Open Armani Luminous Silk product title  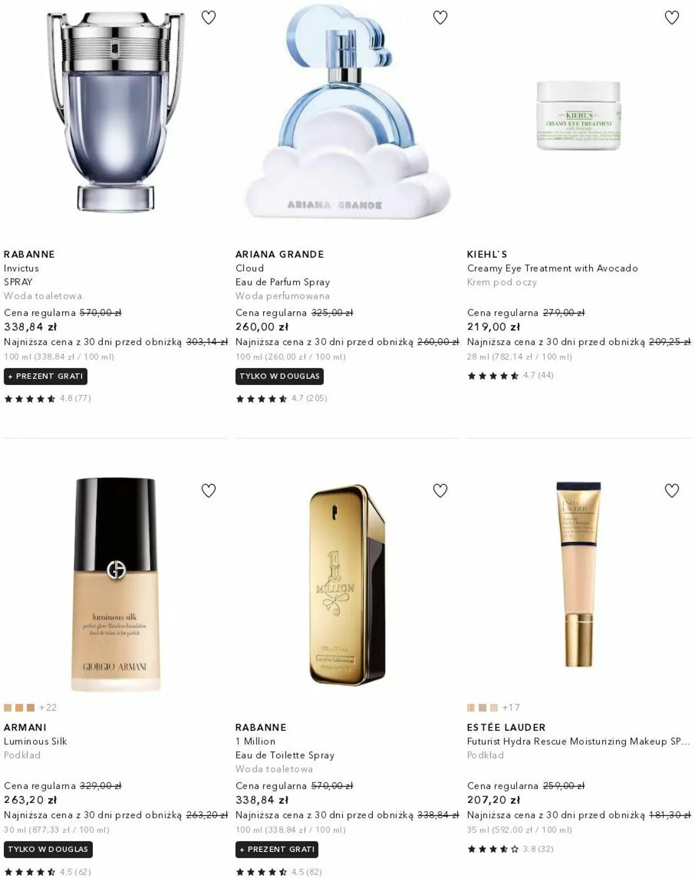[x=35, y=741]
